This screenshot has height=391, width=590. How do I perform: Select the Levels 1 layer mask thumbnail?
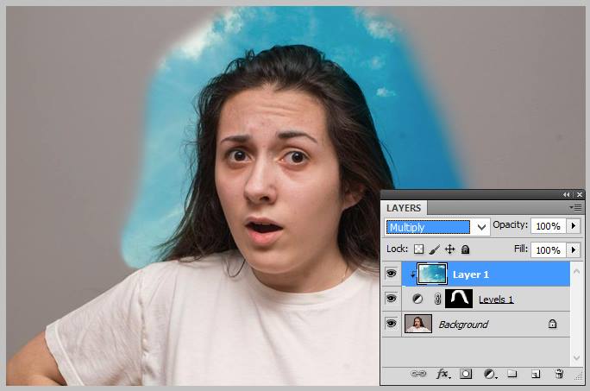pyautogui.click(x=458, y=300)
